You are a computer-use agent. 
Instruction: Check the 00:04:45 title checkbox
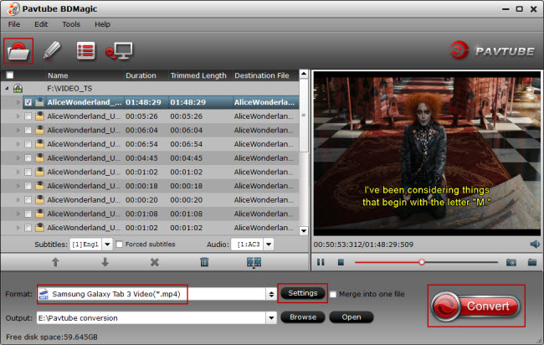pos(28,158)
